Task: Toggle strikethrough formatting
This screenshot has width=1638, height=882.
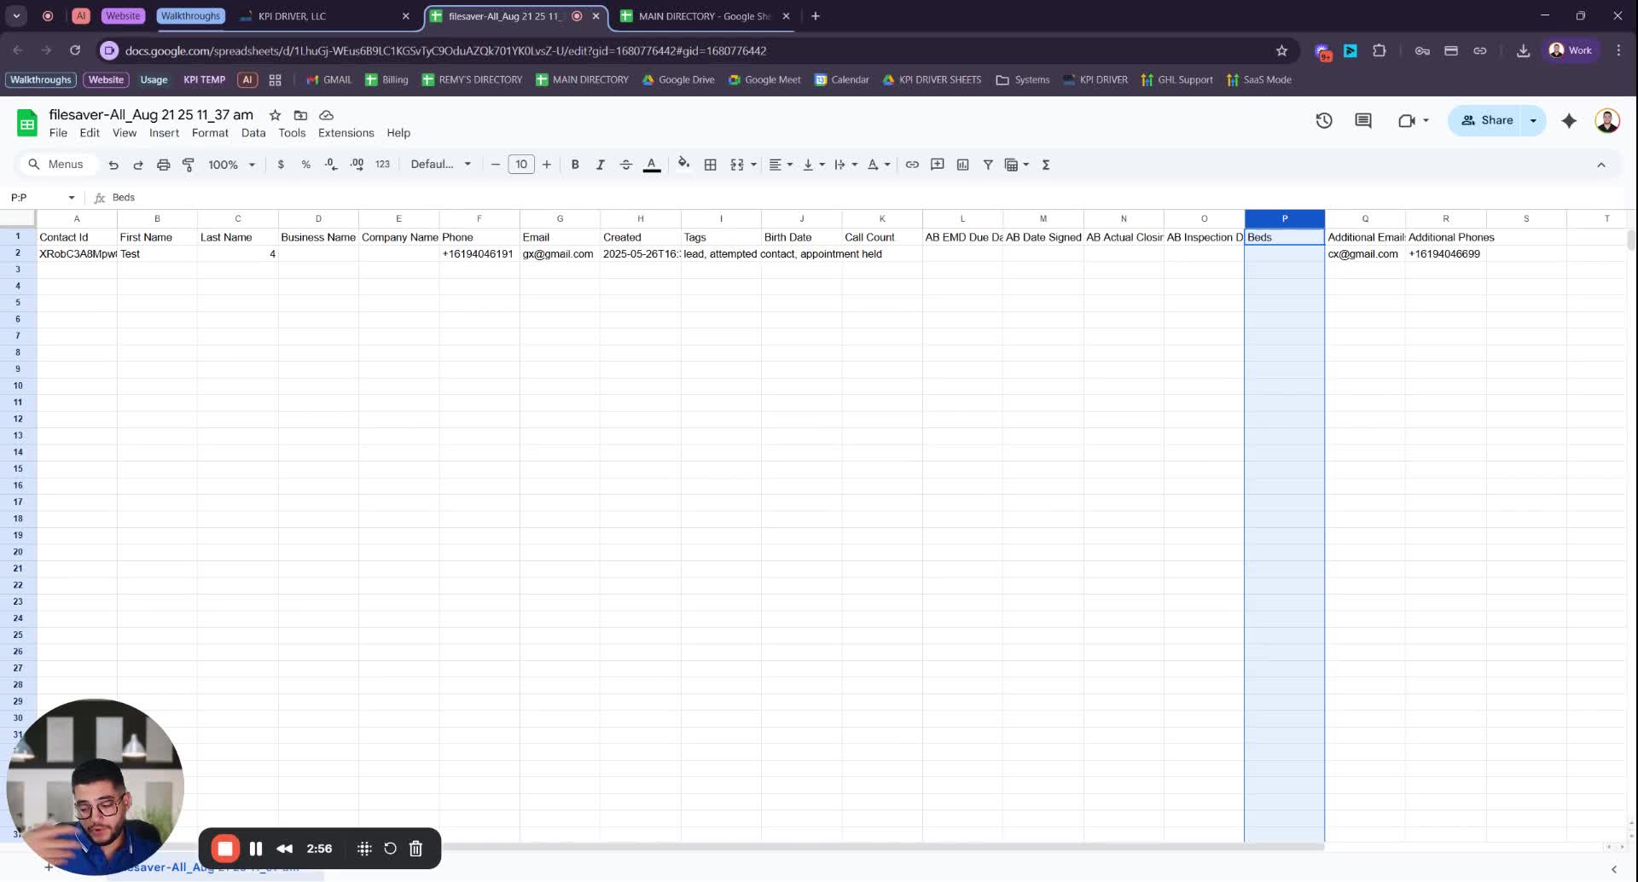Action: coord(625,165)
